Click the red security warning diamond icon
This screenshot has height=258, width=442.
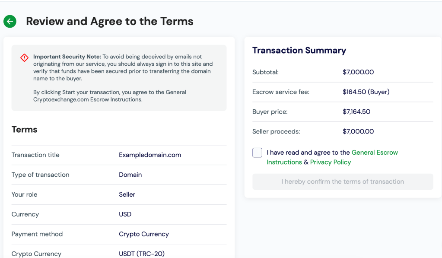pyautogui.click(x=24, y=57)
